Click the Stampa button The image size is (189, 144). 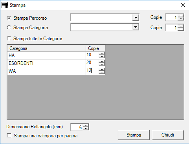pyautogui.click(x=134, y=135)
